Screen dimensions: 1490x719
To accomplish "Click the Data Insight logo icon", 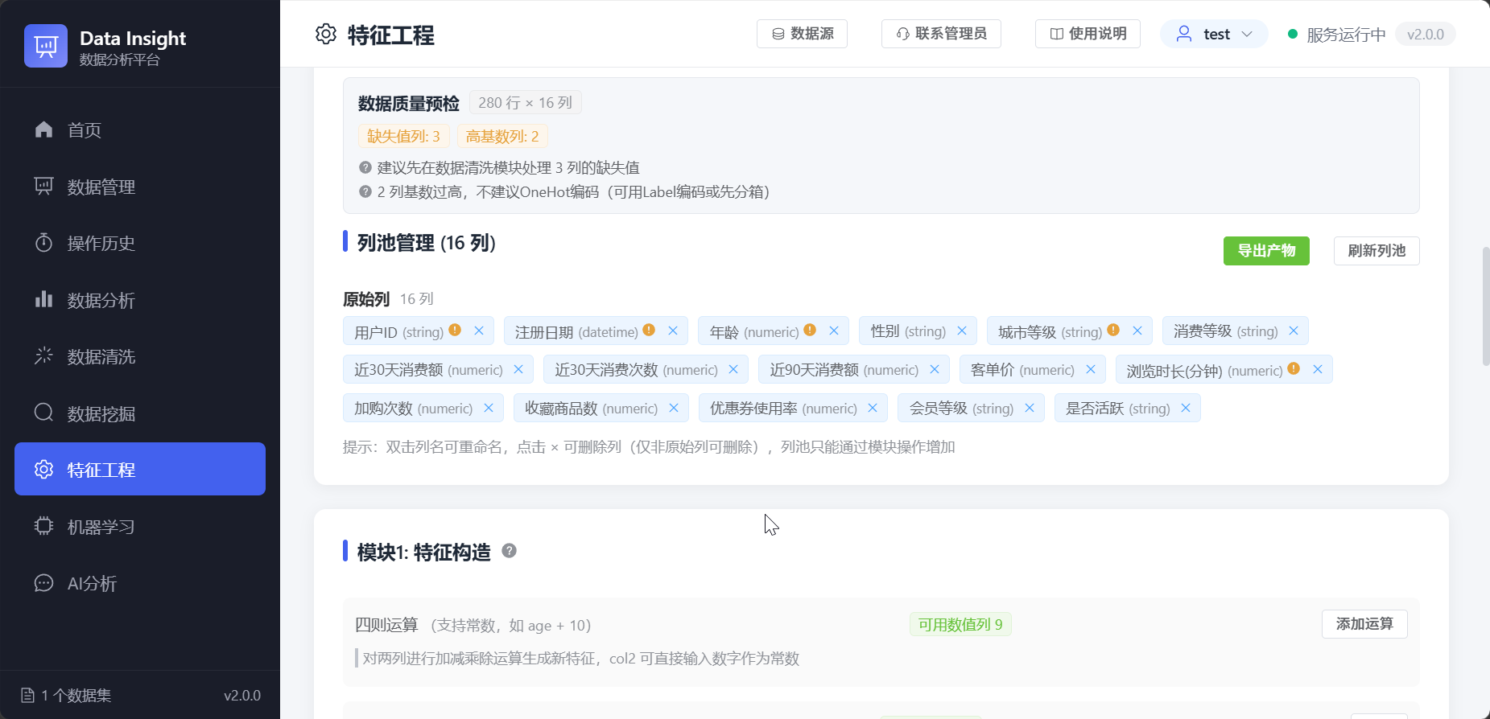I will pyautogui.click(x=46, y=46).
